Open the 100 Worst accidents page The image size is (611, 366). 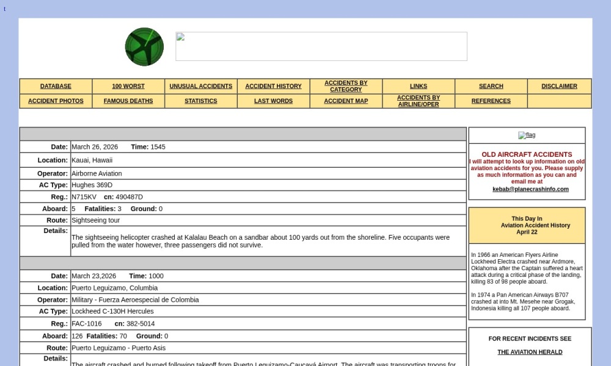(x=128, y=87)
